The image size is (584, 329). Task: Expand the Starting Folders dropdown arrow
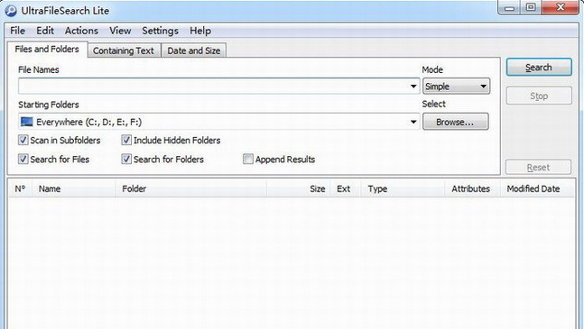point(413,122)
